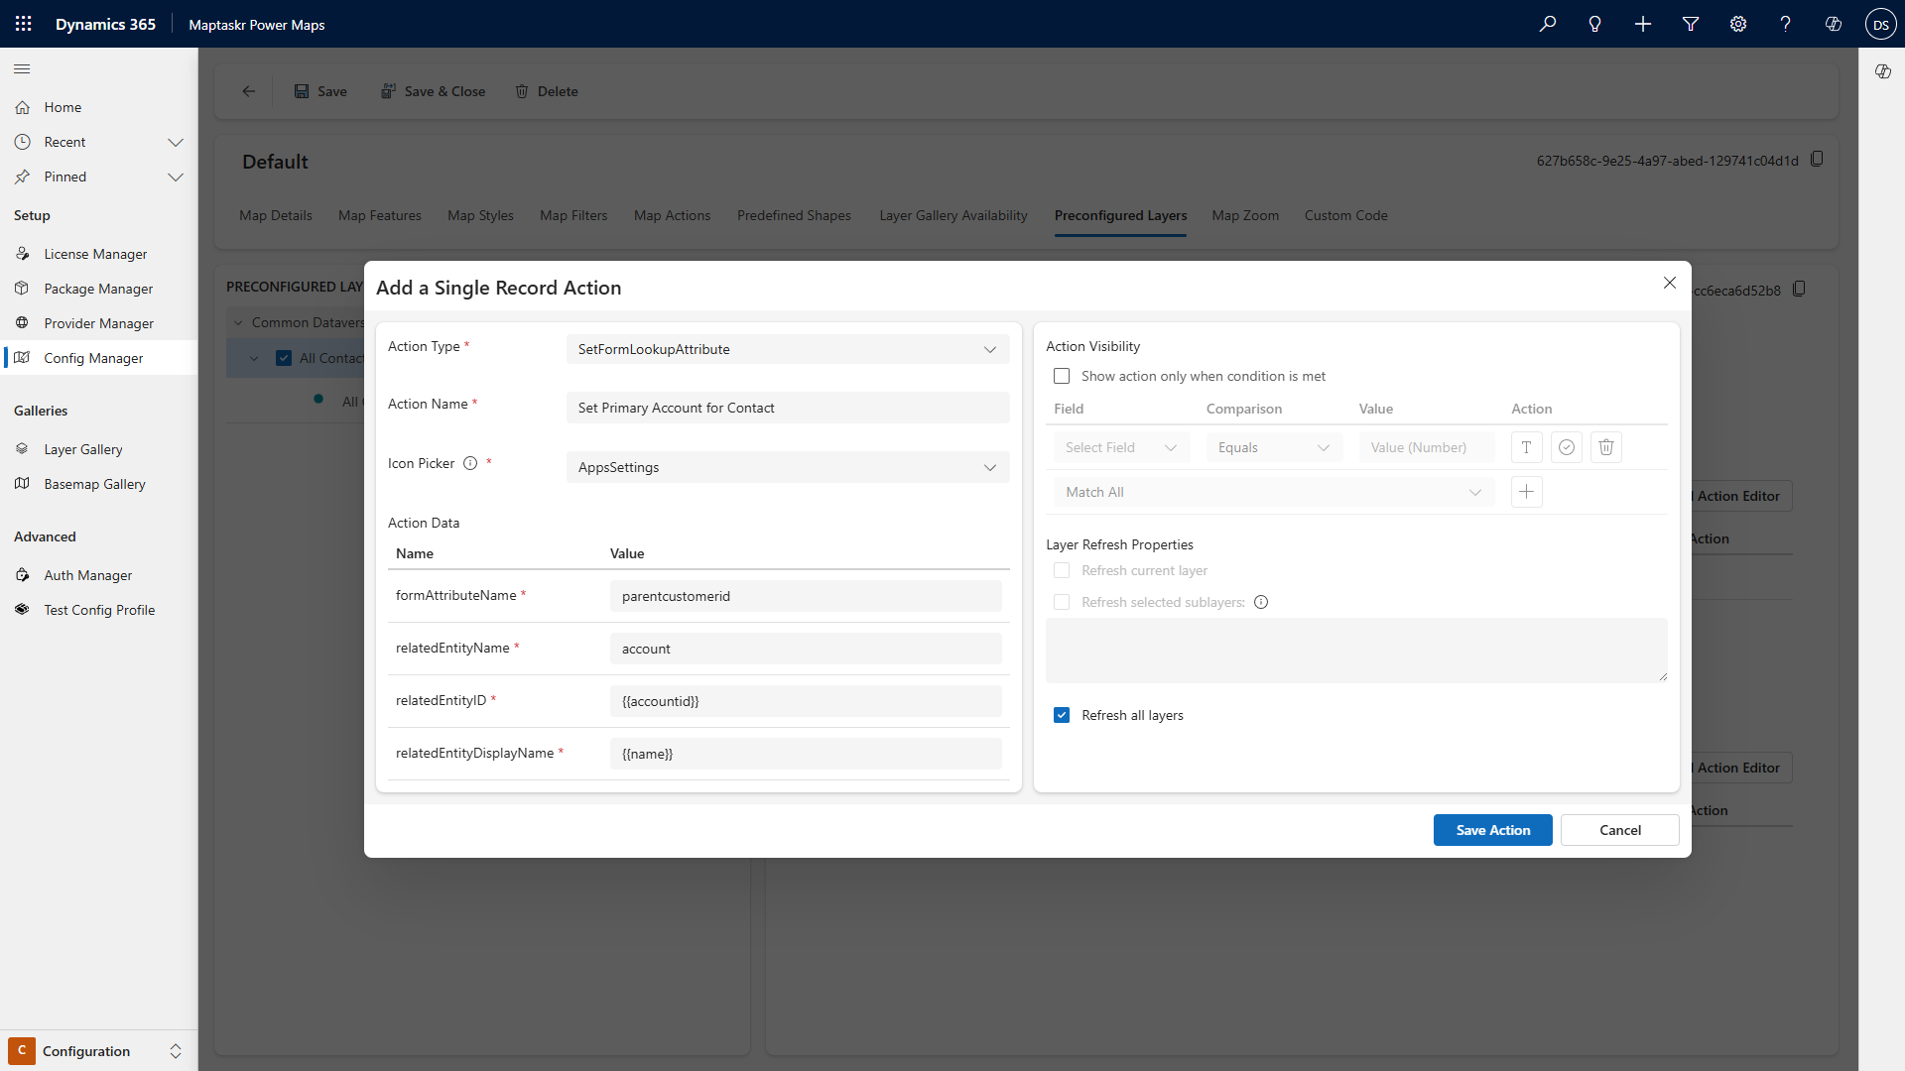Image resolution: width=1905 pixels, height=1071 pixels.
Task: Click the add condition plus icon
Action: [x=1526, y=492]
